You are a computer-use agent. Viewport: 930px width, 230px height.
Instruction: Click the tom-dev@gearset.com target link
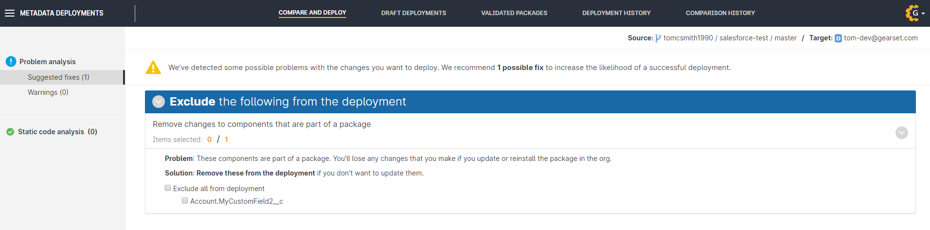880,38
